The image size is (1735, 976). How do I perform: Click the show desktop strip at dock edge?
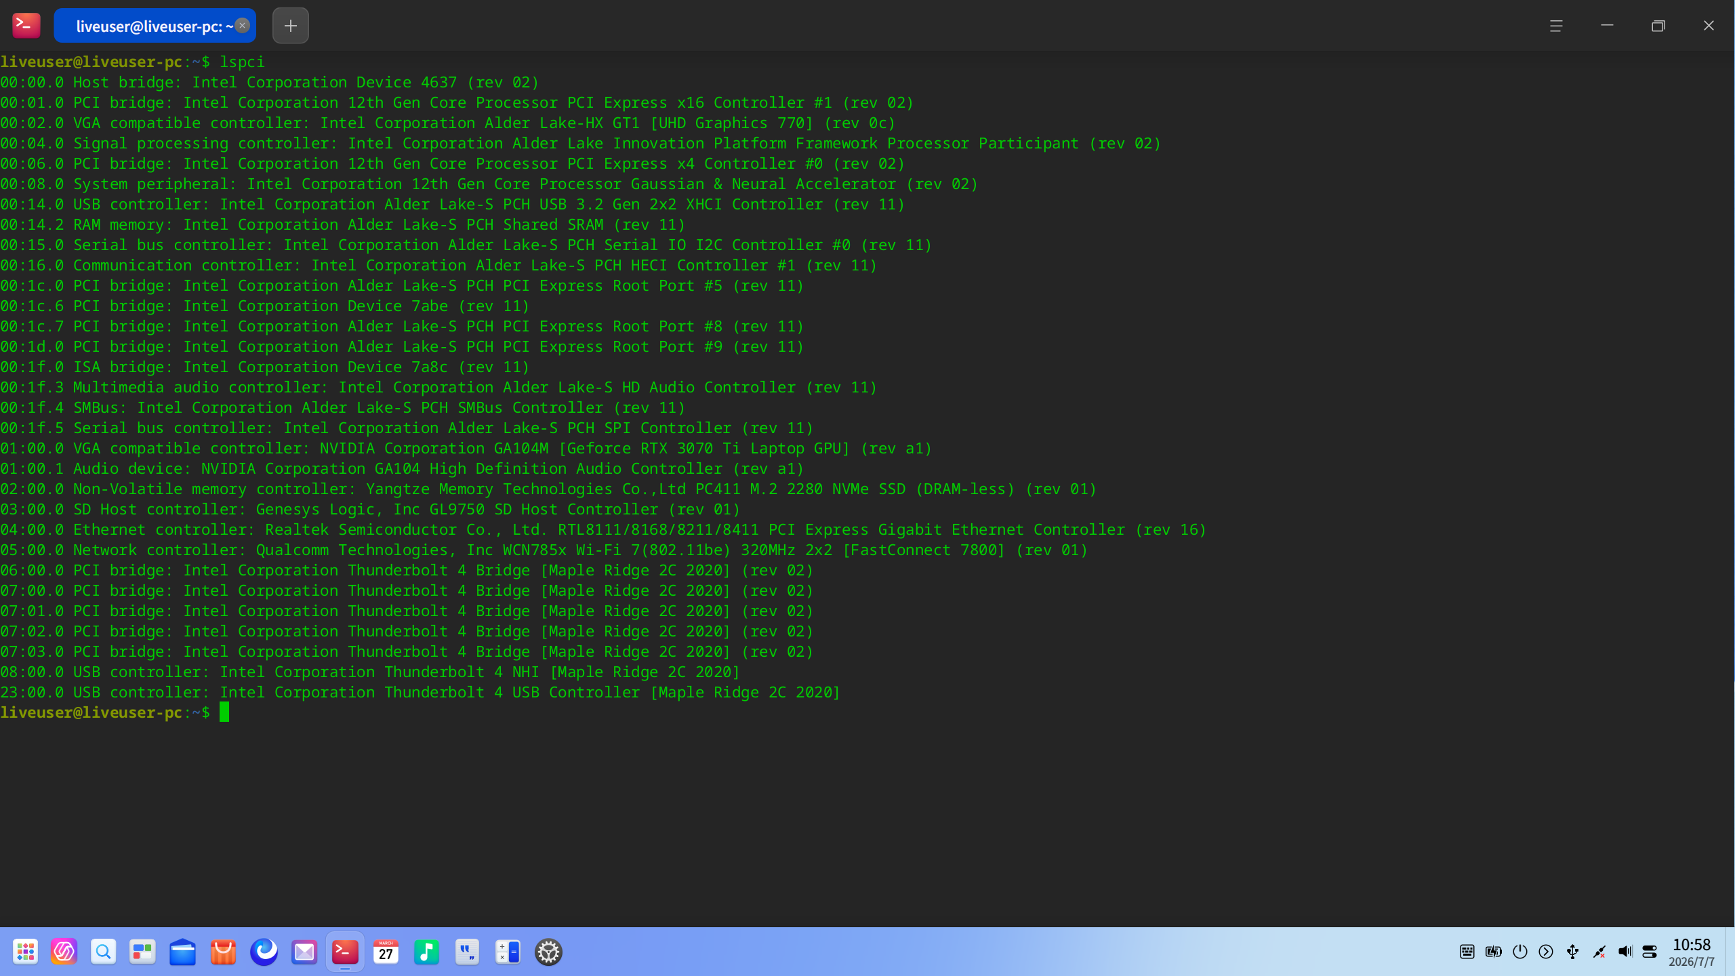1730,952
